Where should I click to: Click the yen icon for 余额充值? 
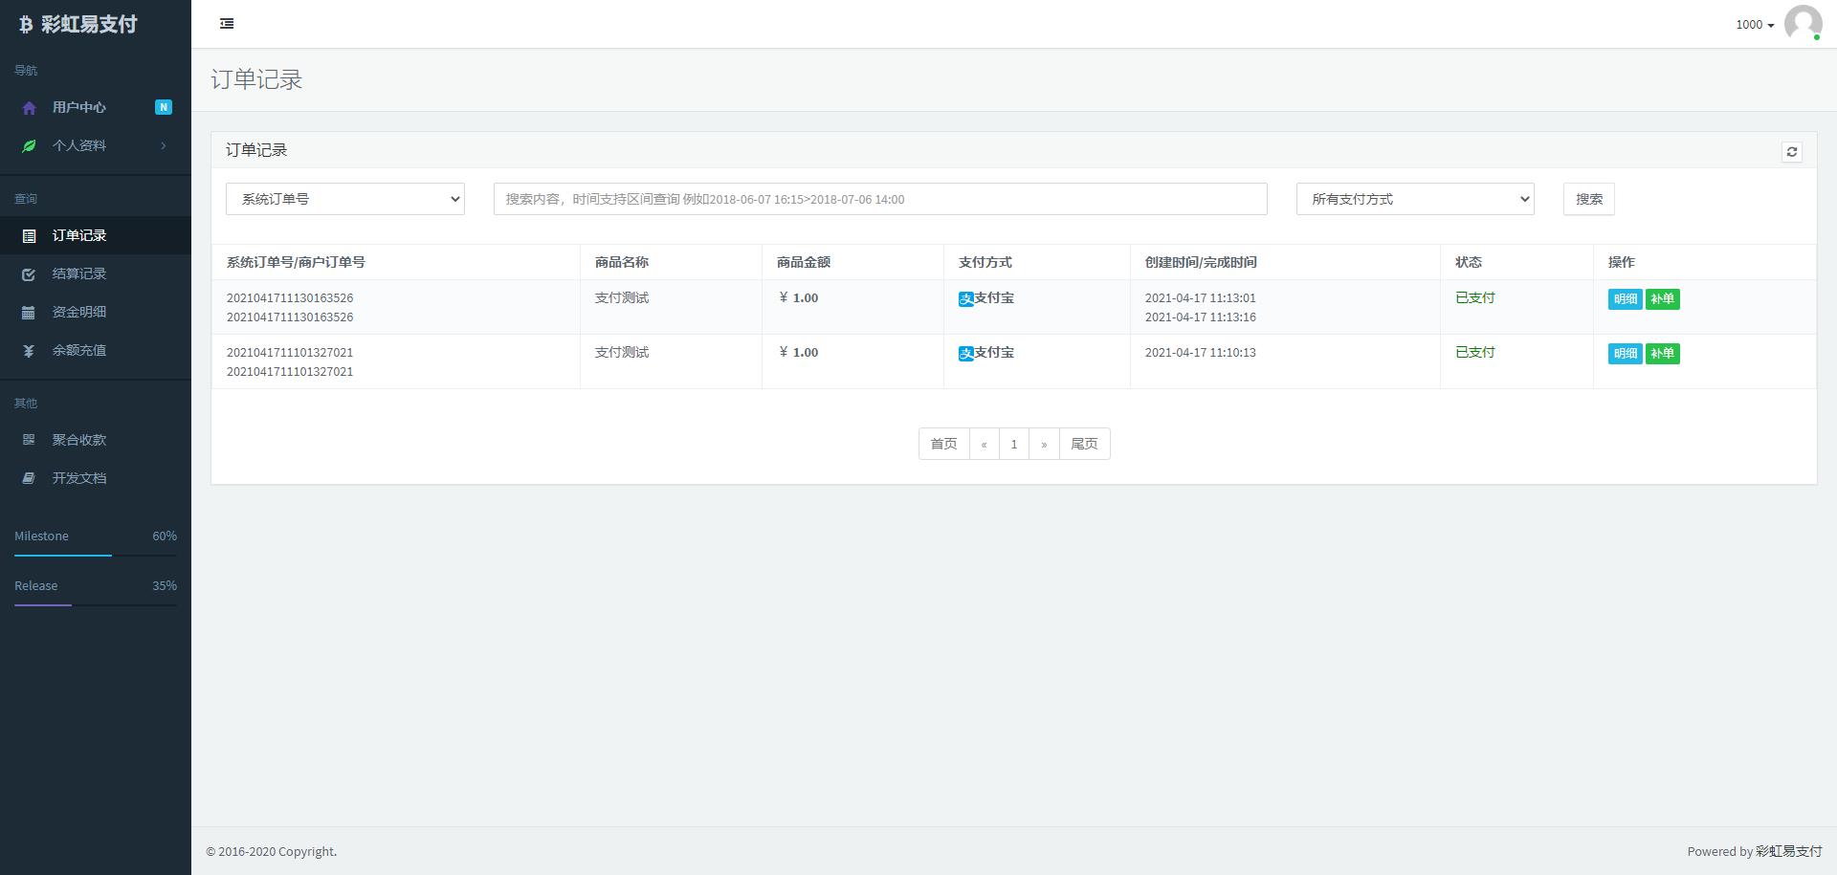tap(29, 351)
